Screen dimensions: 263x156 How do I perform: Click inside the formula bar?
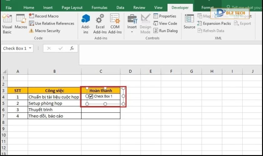169,54
